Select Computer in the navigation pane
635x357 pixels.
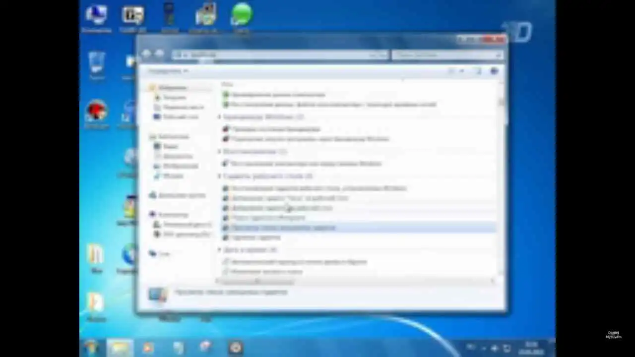[169, 215]
